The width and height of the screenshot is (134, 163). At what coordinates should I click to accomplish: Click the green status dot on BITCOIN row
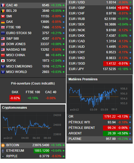[64, 145]
